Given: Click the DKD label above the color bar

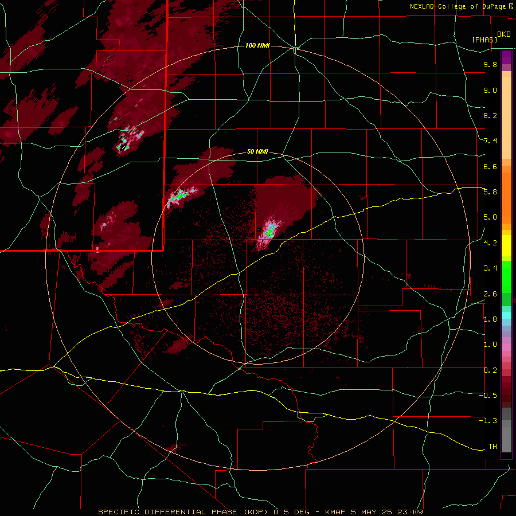Looking at the screenshot, I should point(504,34).
